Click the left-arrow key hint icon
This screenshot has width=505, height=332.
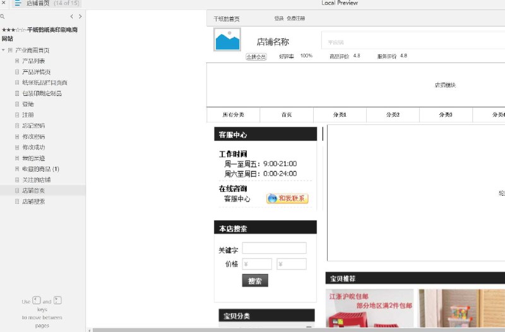click(37, 301)
